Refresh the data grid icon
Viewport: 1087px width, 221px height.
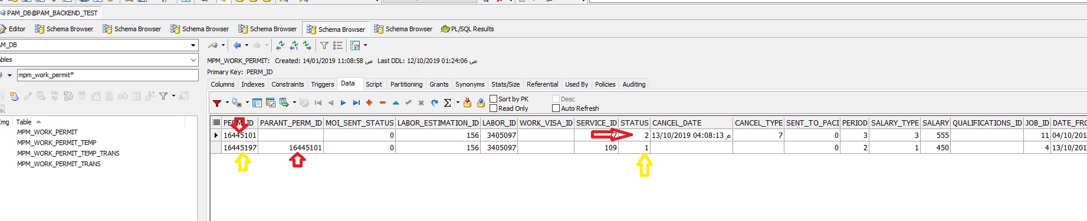[x=434, y=103]
